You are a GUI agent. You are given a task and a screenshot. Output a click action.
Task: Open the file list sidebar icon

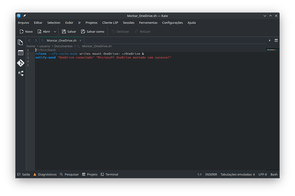tap(21, 53)
